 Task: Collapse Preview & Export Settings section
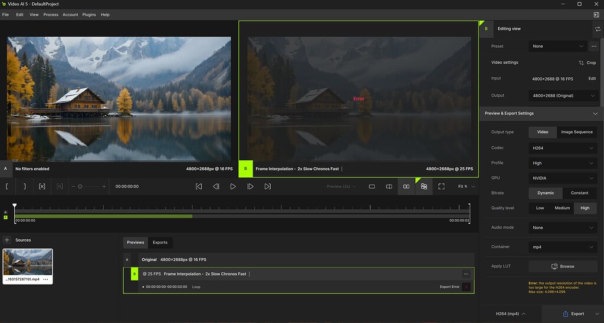pyautogui.click(x=595, y=114)
